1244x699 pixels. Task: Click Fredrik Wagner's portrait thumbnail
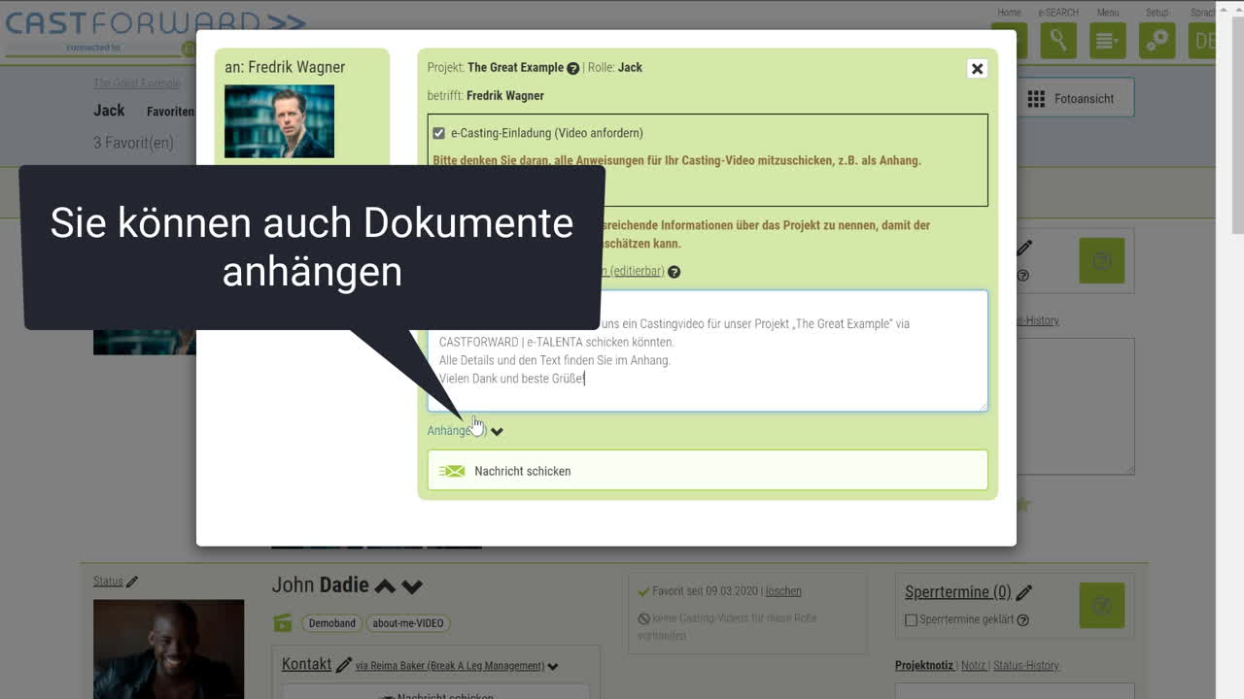click(x=279, y=121)
